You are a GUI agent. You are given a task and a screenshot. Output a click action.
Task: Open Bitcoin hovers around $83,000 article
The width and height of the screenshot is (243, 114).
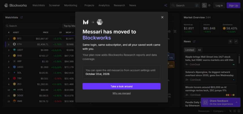tap(210, 91)
